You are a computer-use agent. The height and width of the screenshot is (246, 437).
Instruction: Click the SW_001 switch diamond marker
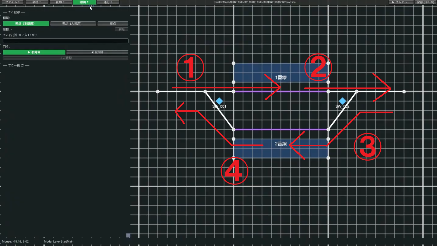click(x=219, y=101)
